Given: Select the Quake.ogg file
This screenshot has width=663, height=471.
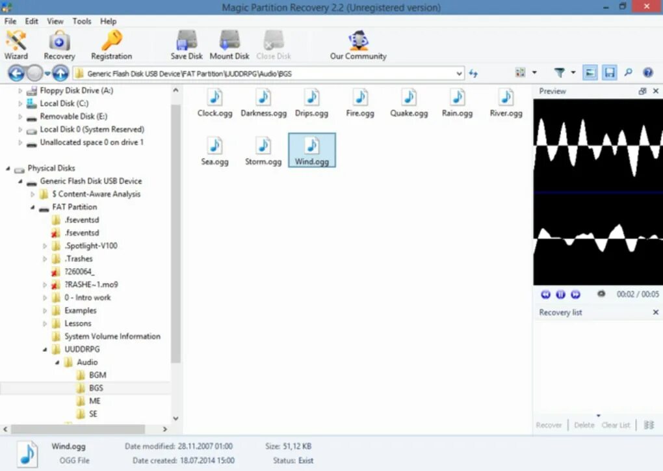Looking at the screenshot, I should pyautogui.click(x=409, y=103).
